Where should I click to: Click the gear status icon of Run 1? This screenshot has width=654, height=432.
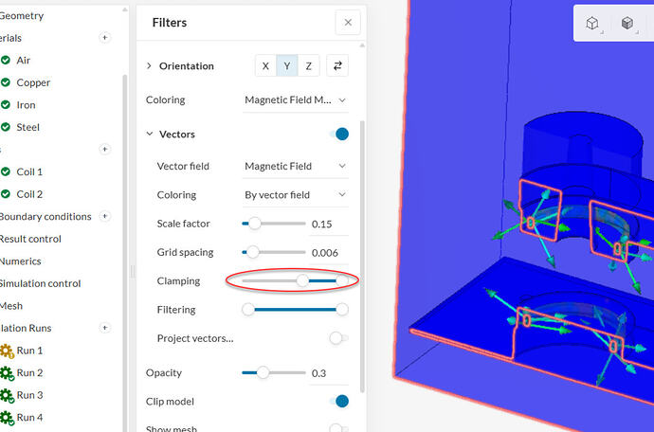7,351
